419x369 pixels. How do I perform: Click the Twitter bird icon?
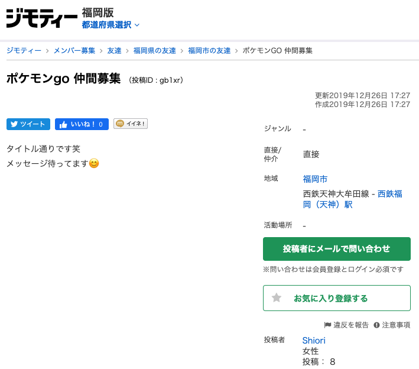[14, 124]
